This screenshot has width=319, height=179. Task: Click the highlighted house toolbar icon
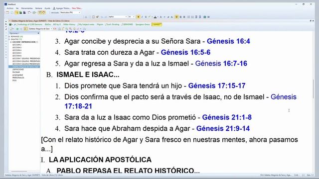tap(43, 12)
